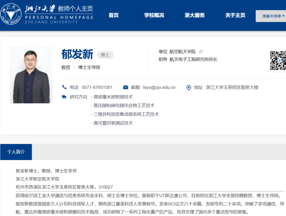Click the 教师个人主页 site title
The height and width of the screenshot is (216, 286).
pyautogui.click(x=75, y=8)
